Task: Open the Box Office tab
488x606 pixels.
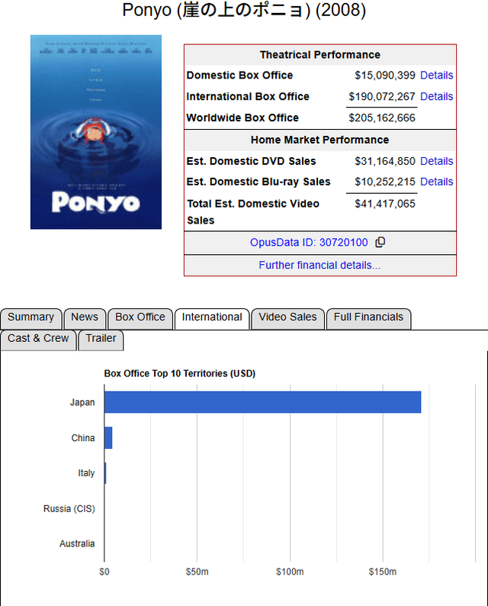Action: pyautogui.click(x=140, y=318)
